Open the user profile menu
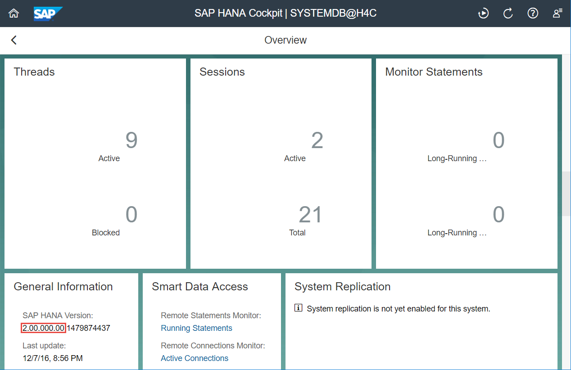This screenshot has width=571, height=370. [x=557, y=14]
